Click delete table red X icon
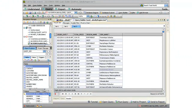 (x=32, y=60)
